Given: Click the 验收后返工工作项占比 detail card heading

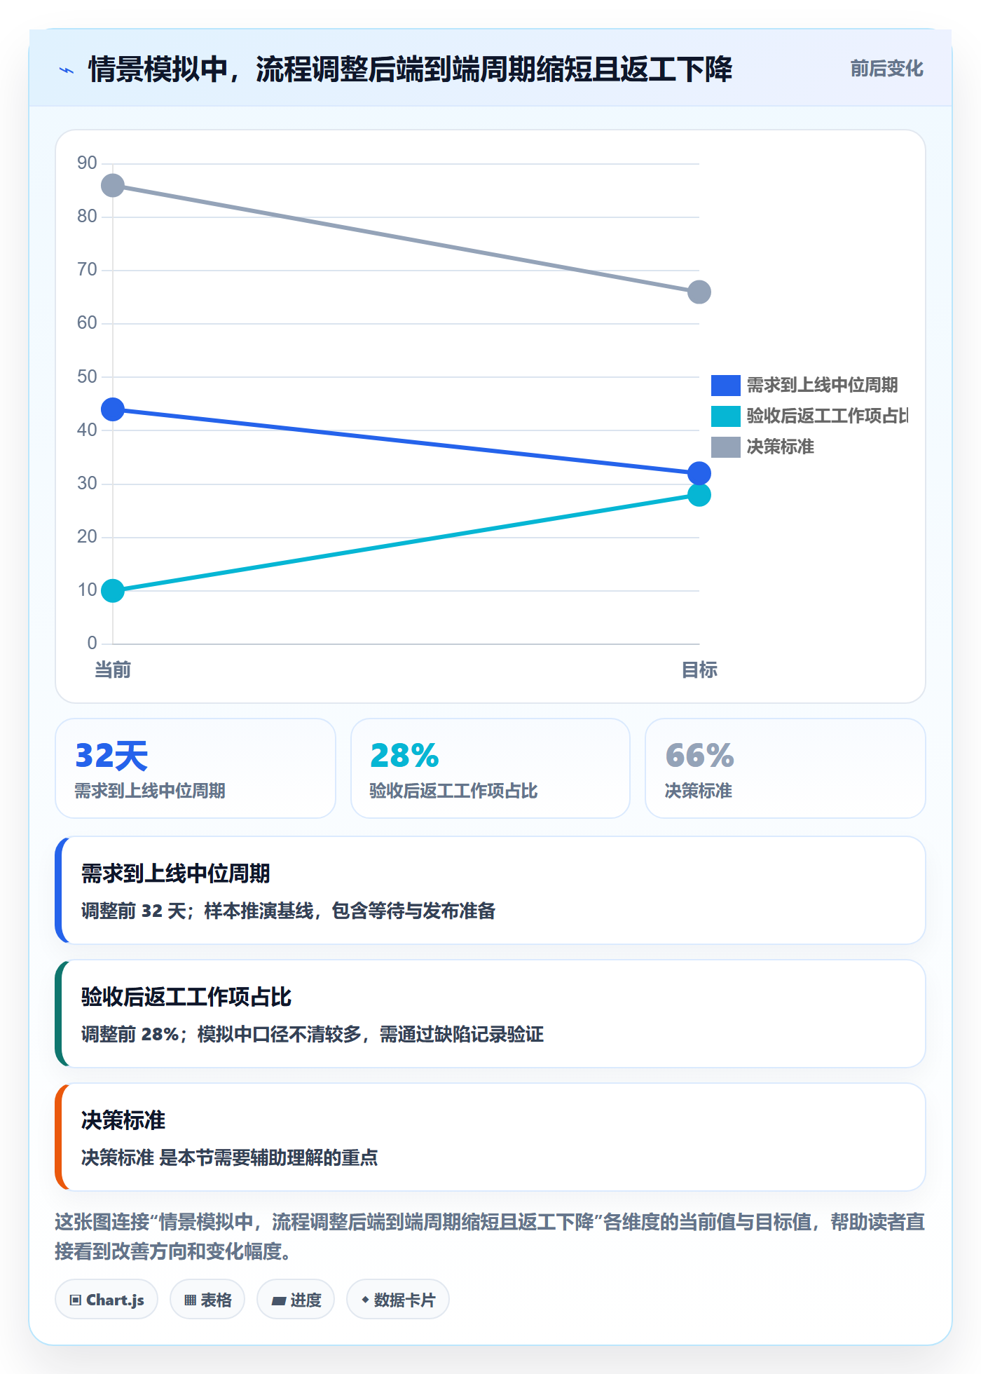Looking at the screenshot, I should click(186, 997).
